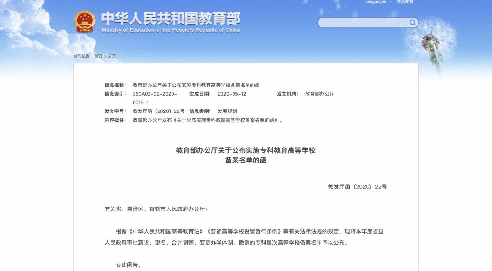Click the national emblem logo

click(x=85, y=22)
